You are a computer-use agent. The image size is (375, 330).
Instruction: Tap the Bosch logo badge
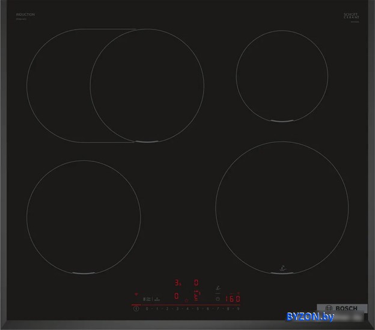pyautogui.click(x=342, y=308)
